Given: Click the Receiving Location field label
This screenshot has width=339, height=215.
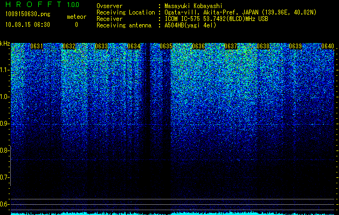Looking at the screenshot, I should (x=126, y=12).
